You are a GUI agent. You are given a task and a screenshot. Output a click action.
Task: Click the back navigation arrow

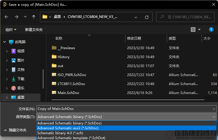6,17
